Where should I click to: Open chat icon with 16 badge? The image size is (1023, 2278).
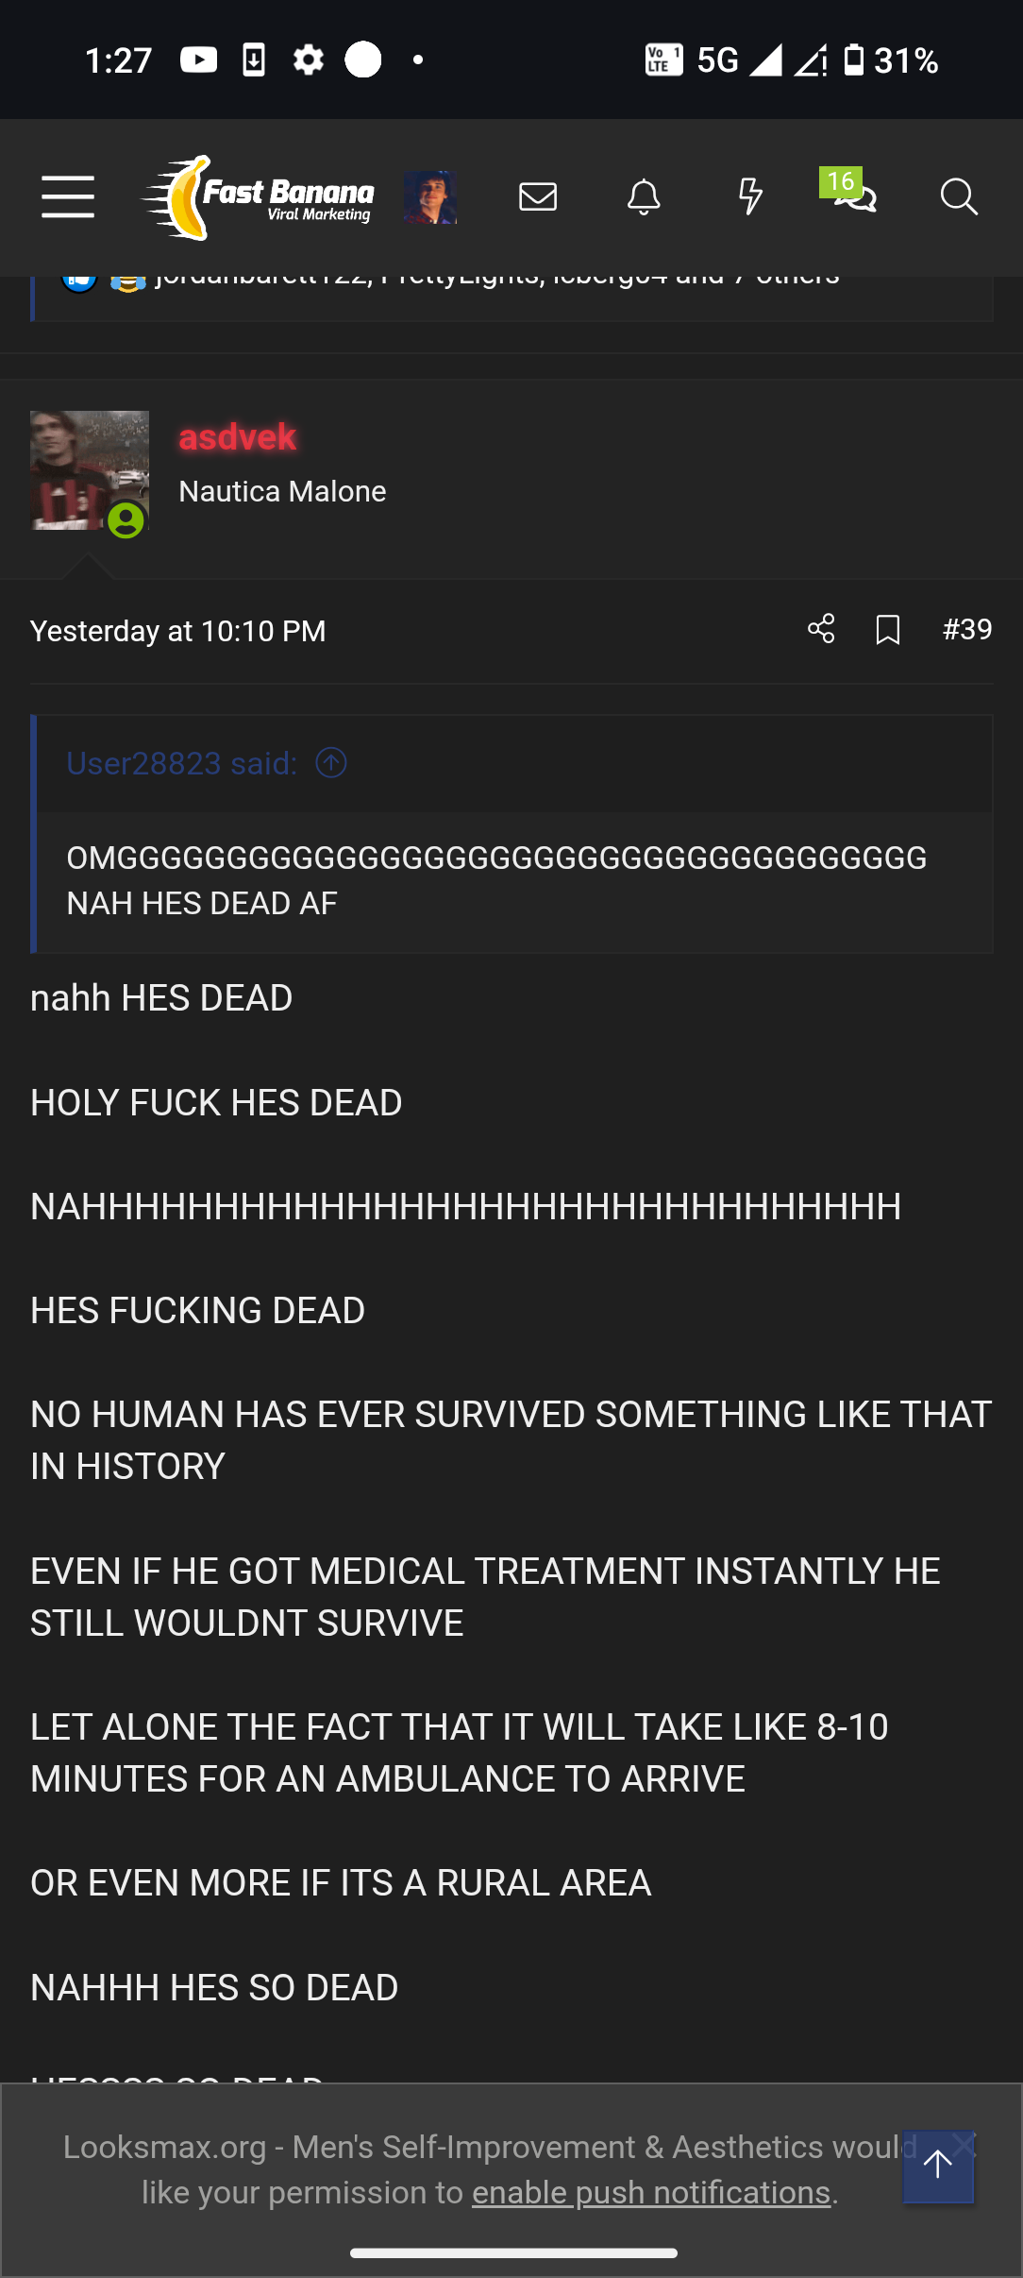click(x=850, y=192)
